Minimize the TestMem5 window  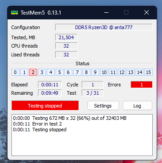pyautogui.click(x=106, y=13)
